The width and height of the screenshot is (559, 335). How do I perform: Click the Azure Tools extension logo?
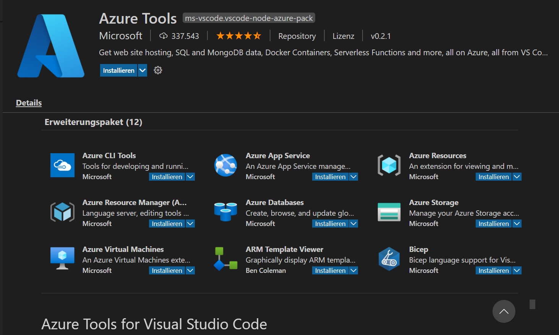click(51, 46)
